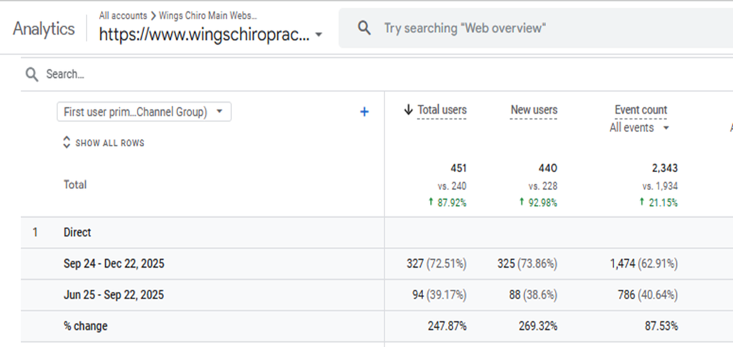The height and width of the screenshot is (347, 733).
Task: Open Wings Chiro Main Website breadcrumb
Action: click(x=208, y=16)
